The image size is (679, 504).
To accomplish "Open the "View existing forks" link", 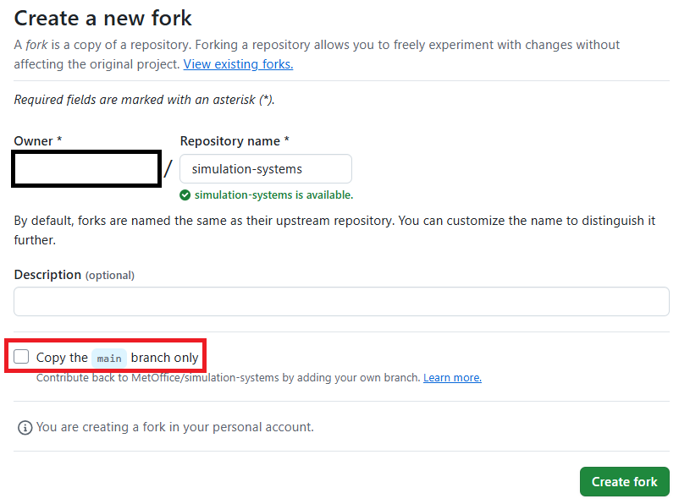I will (x=238, y=63).
